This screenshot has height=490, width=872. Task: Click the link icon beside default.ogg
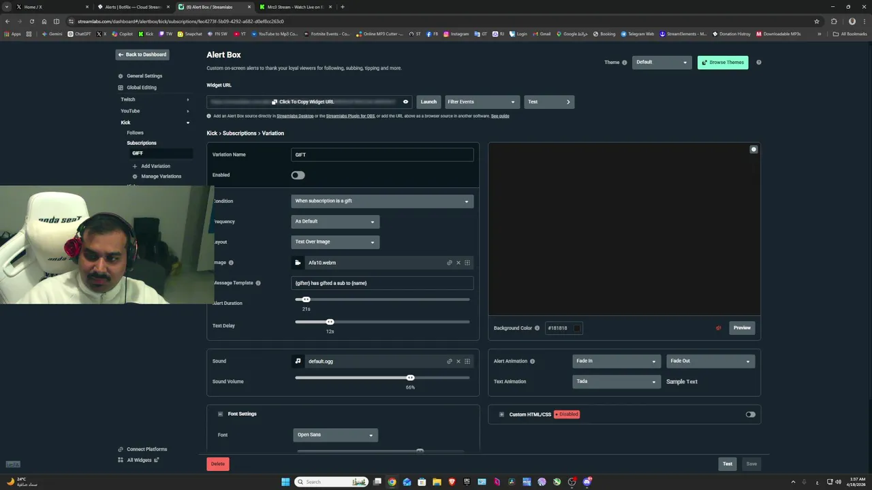(449, 361)
